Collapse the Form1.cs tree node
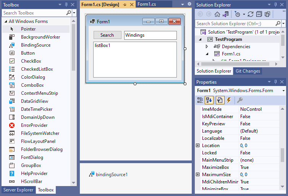The height and width of the screenshot is (196, 288). [207, 54]
